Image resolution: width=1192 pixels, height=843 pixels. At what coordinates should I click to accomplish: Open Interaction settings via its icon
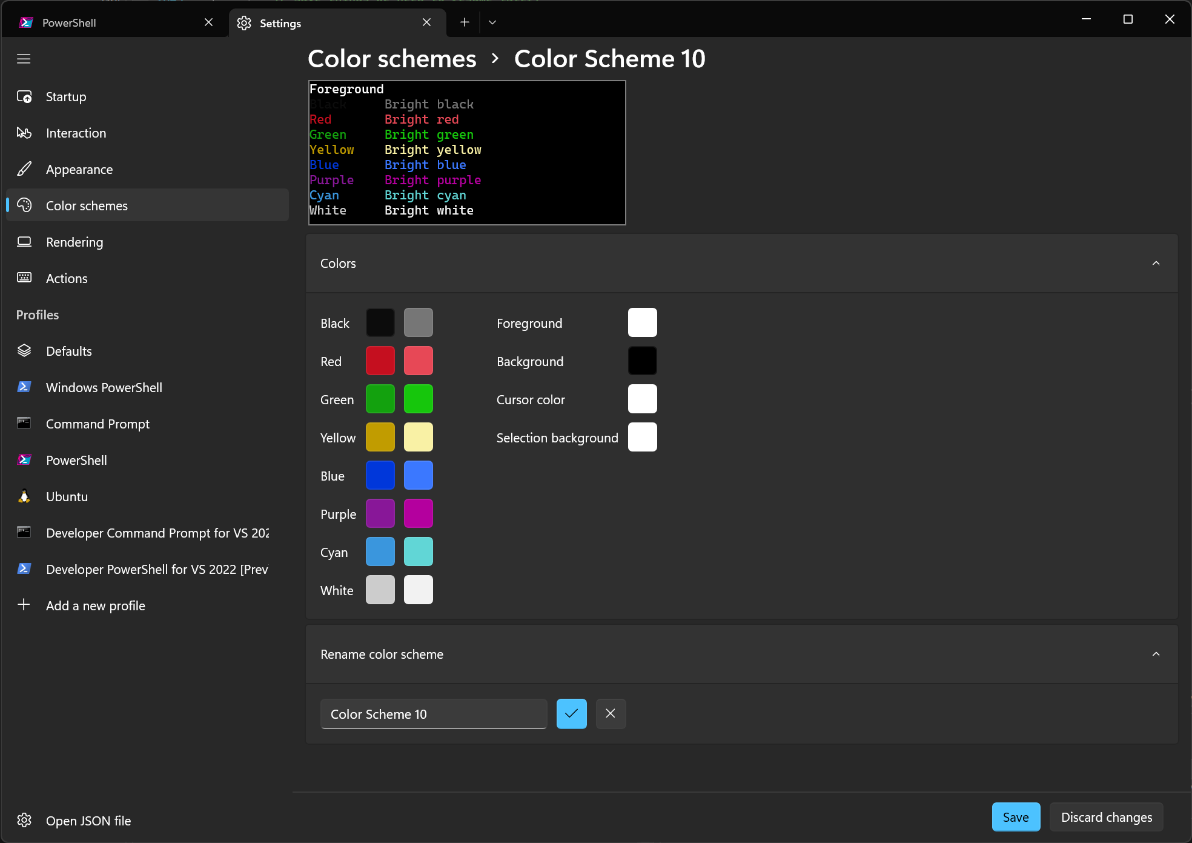(x=24, y=133)
